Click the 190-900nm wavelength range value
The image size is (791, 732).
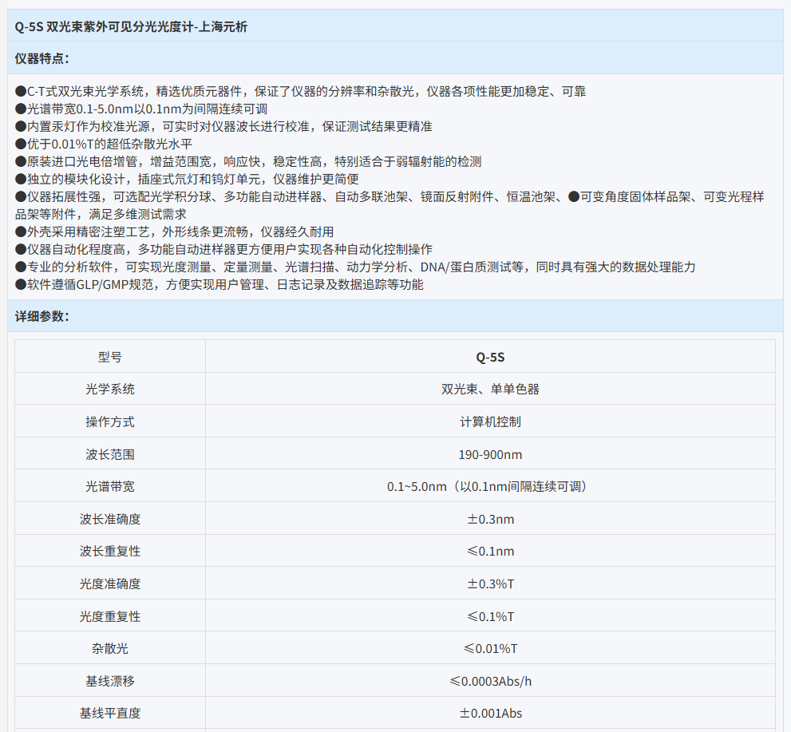pyautogui.click(x=490, y=454)
